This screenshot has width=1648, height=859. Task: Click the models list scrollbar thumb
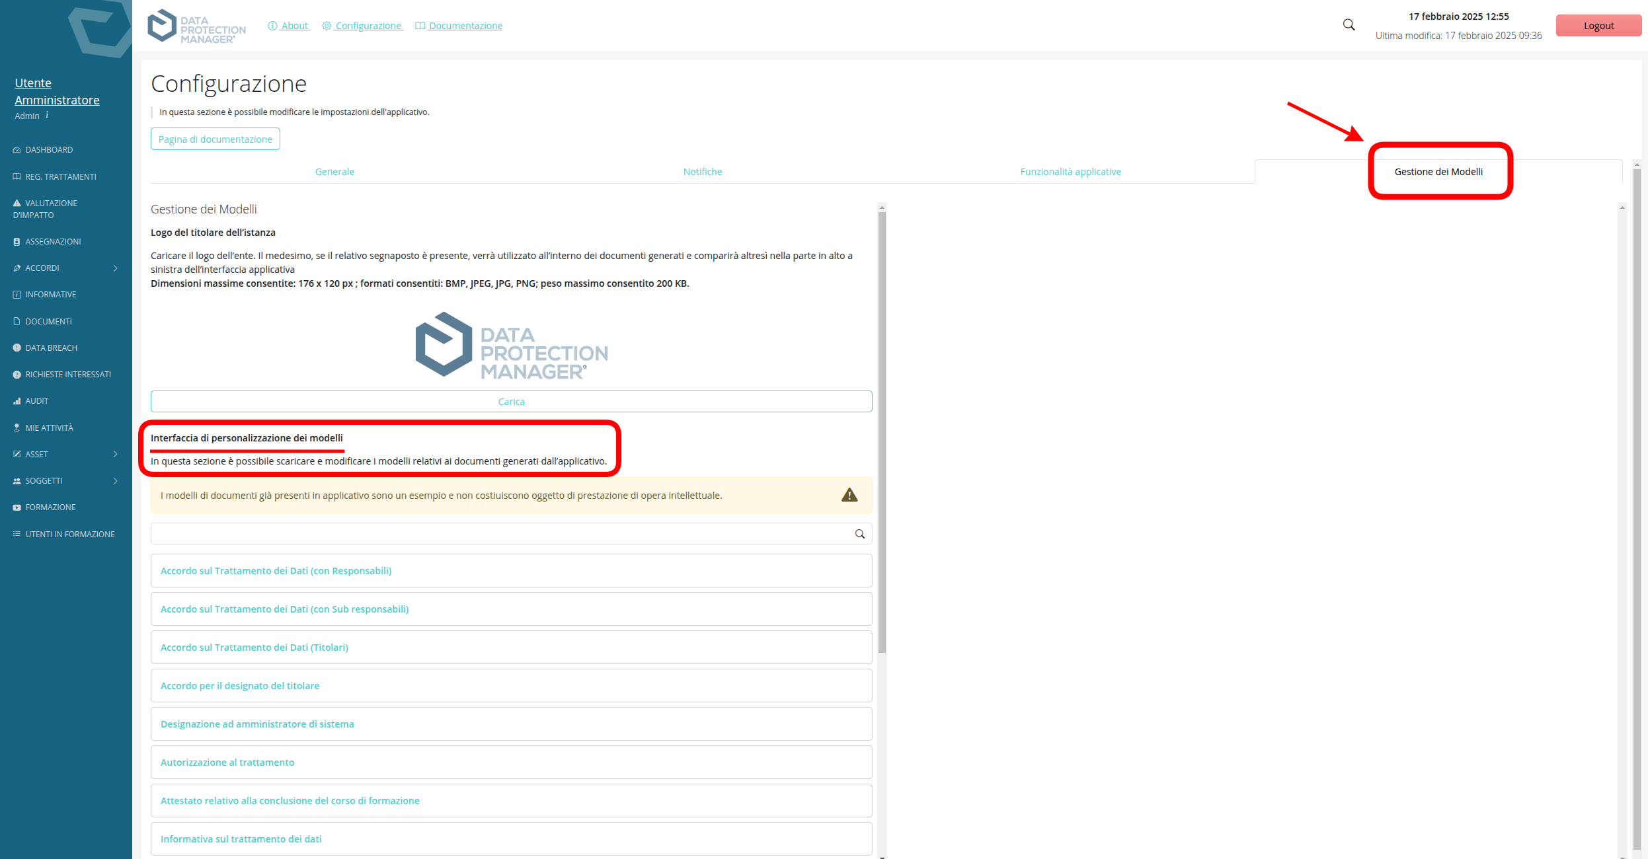coord(882,433)
